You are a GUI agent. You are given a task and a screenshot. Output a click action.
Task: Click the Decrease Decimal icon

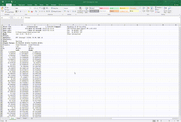click(75, 11)
